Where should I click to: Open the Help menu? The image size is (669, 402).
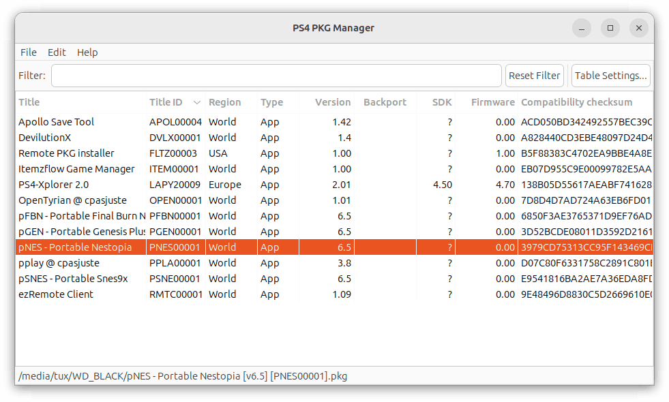pos(87,52)
